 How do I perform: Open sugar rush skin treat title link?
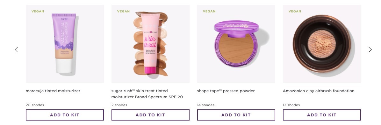point(147,94)
